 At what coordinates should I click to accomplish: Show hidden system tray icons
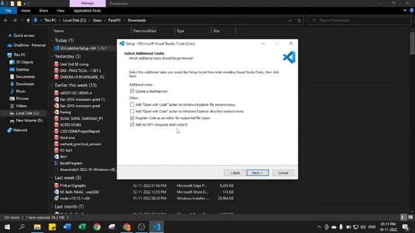coord(319,227)
